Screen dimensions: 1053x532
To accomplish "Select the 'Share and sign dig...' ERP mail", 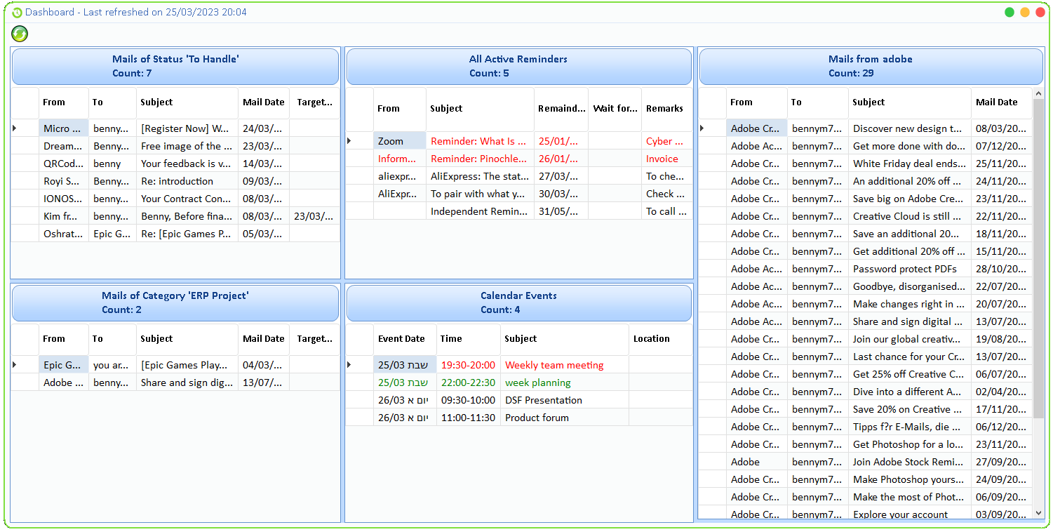I will [x=187, y=382].
